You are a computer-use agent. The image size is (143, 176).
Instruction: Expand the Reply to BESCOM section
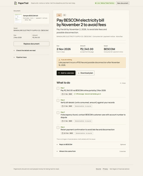click(x=91, y=144)
